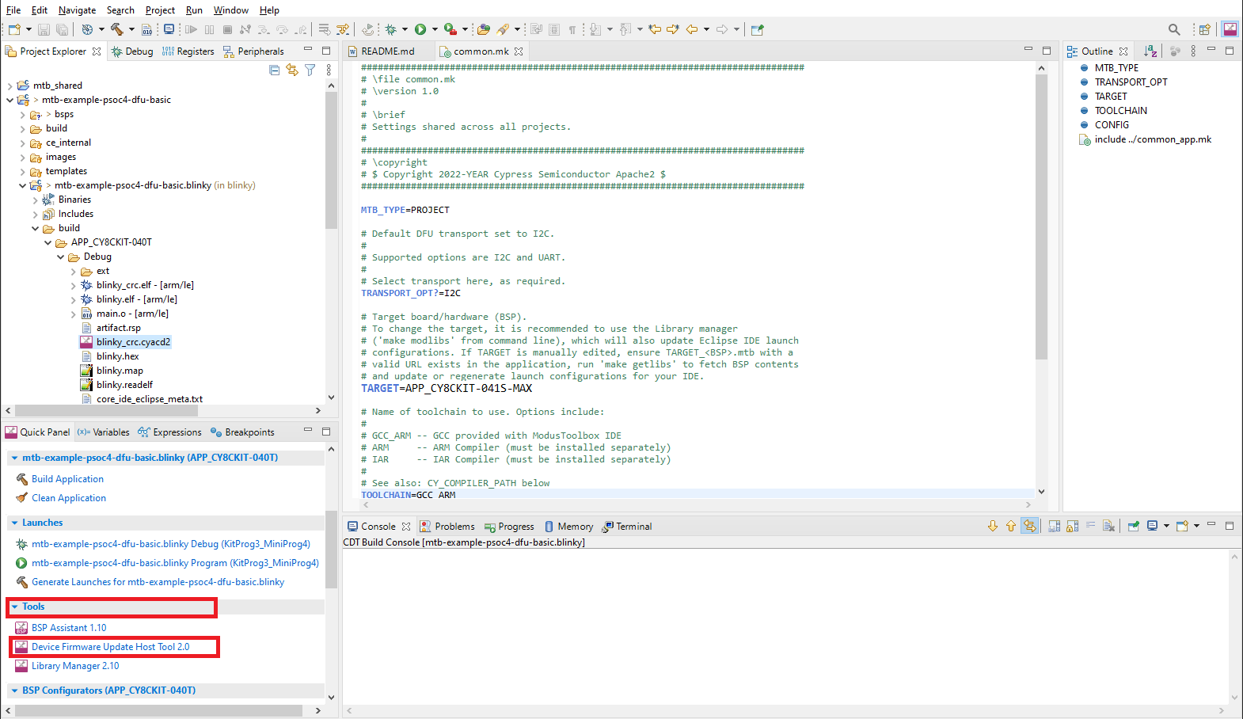Click the open folder toolbar icon
Image resolution: width=1243 pixels, height=719 pixels.
(484, 29)
